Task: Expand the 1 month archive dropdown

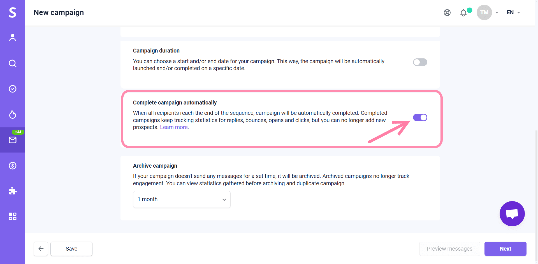Action: point(182,199)
